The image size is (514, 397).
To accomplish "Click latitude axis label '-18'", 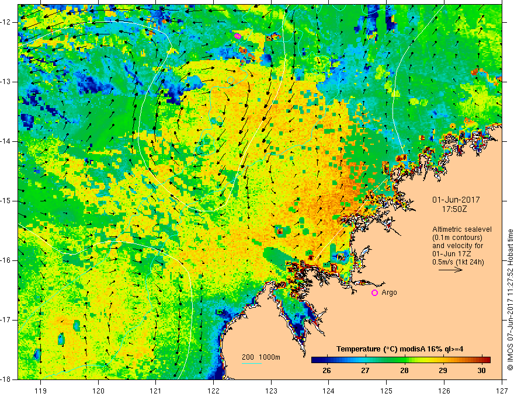I will tap(6, 379).
